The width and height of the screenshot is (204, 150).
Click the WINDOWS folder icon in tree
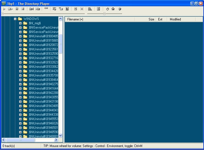[20, 19]
